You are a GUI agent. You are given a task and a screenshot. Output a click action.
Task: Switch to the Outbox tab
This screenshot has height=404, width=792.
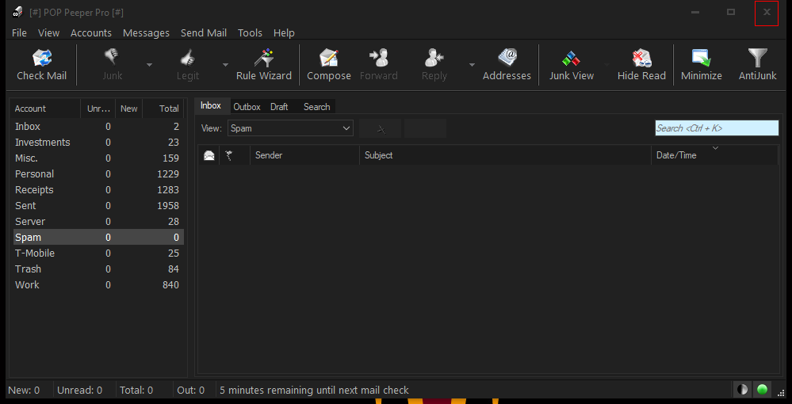point(247,107)
